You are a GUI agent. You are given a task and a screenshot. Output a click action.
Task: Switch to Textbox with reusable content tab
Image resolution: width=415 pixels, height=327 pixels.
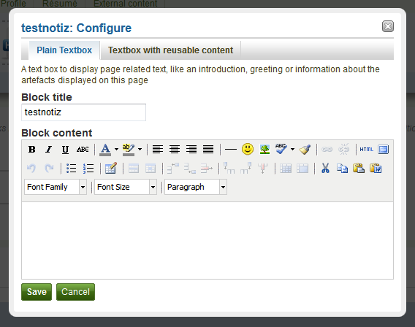coord(171,50)
